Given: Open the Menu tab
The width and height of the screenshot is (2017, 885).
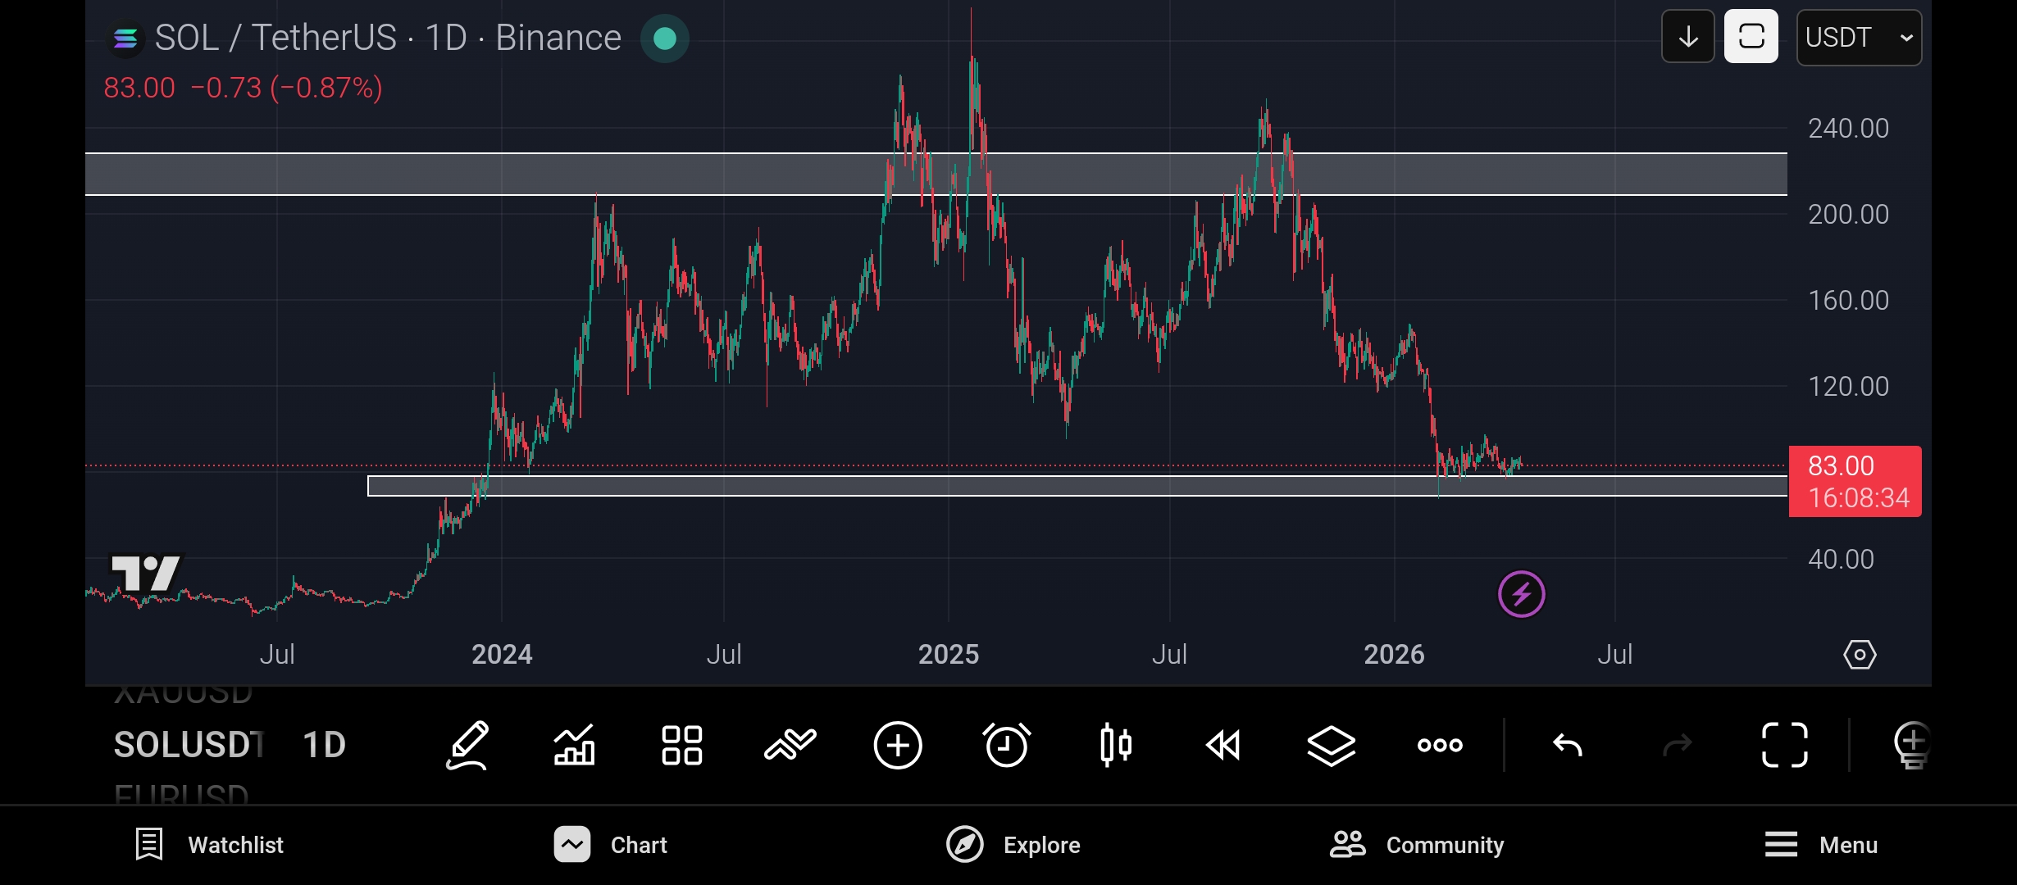Looking at the screenshot, I should (1821, 845).
